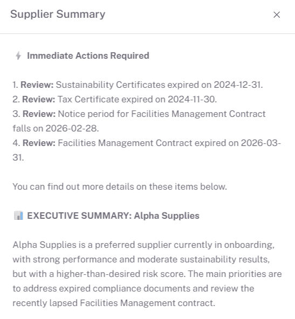295x319 pixels.
Task: Select the Immediate Actions Required heading
Action: (88, 56)
